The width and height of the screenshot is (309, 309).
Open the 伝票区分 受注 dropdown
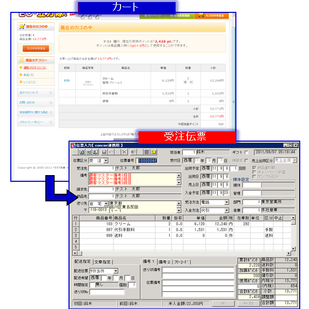coord(106,161)
